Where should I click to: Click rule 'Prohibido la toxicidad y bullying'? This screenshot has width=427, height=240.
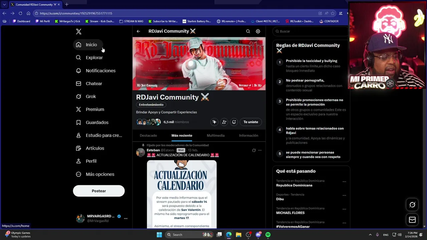coord(312,61)
